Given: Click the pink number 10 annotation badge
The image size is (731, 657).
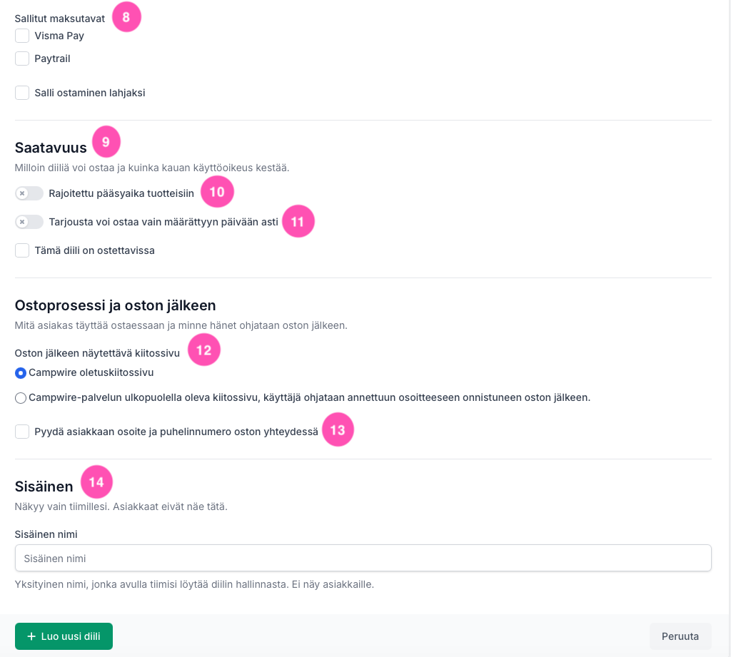Looking at the screenshot, I should tap(217, 192).
